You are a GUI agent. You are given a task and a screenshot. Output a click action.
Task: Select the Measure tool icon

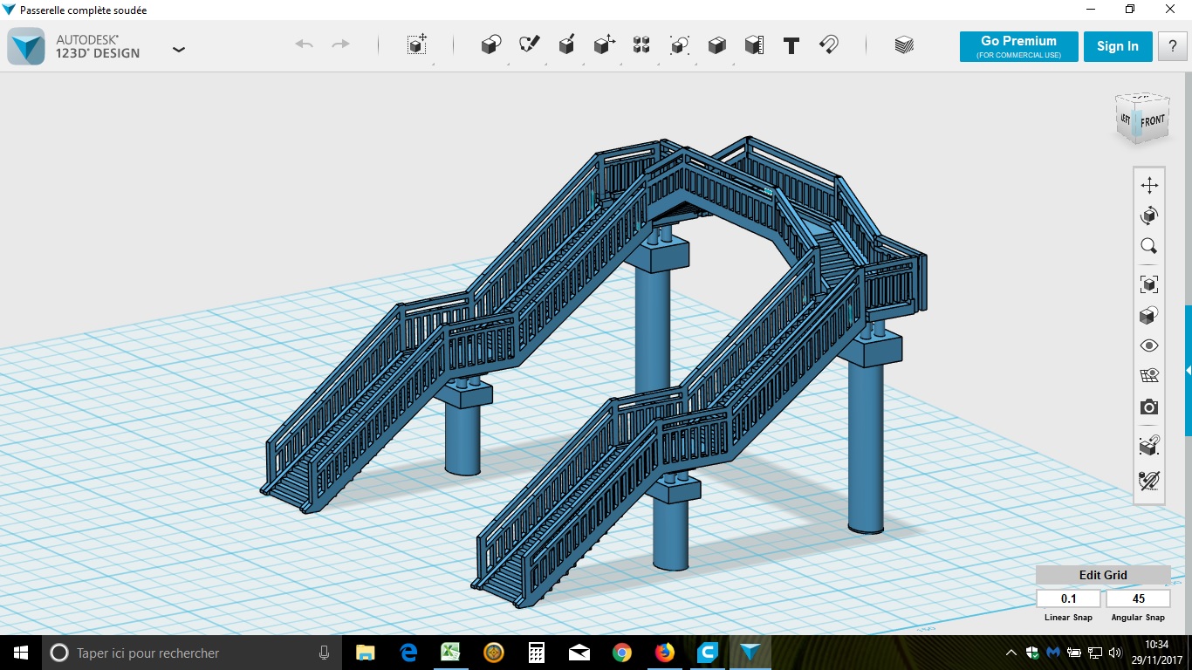754,44
